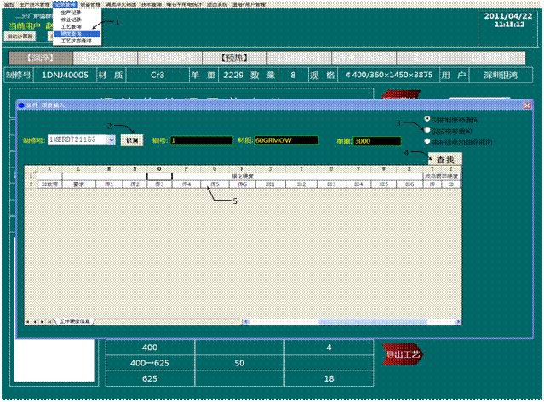Click the 【预热】 stage tab

pos(232,59)
